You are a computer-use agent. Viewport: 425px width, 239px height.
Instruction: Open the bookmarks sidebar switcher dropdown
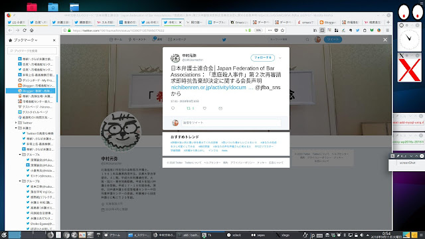[25, 40]
